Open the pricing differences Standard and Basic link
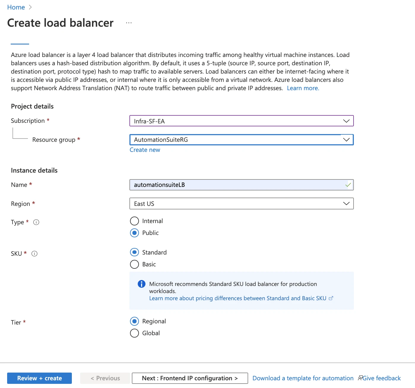Viewport: 415px width, 388px height. [238, 298]
